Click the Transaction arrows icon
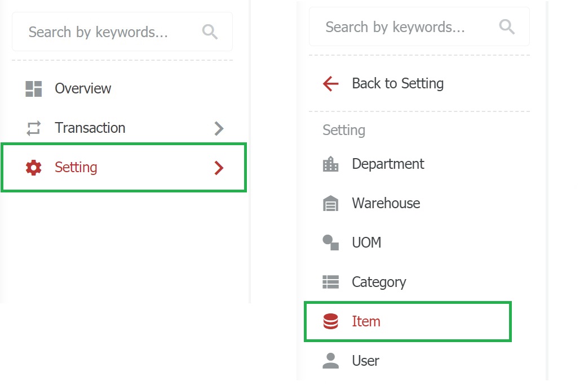 point(34,128)
